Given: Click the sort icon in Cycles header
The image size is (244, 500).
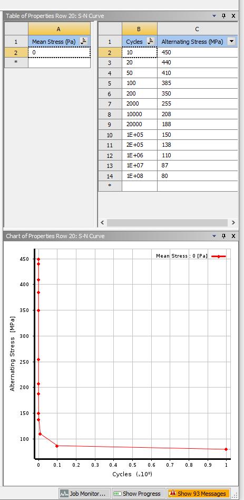Looking at the screenshot, I should (151, 42).
